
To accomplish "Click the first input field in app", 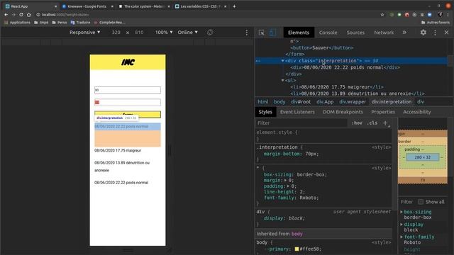I will click(x=128, y=90).
